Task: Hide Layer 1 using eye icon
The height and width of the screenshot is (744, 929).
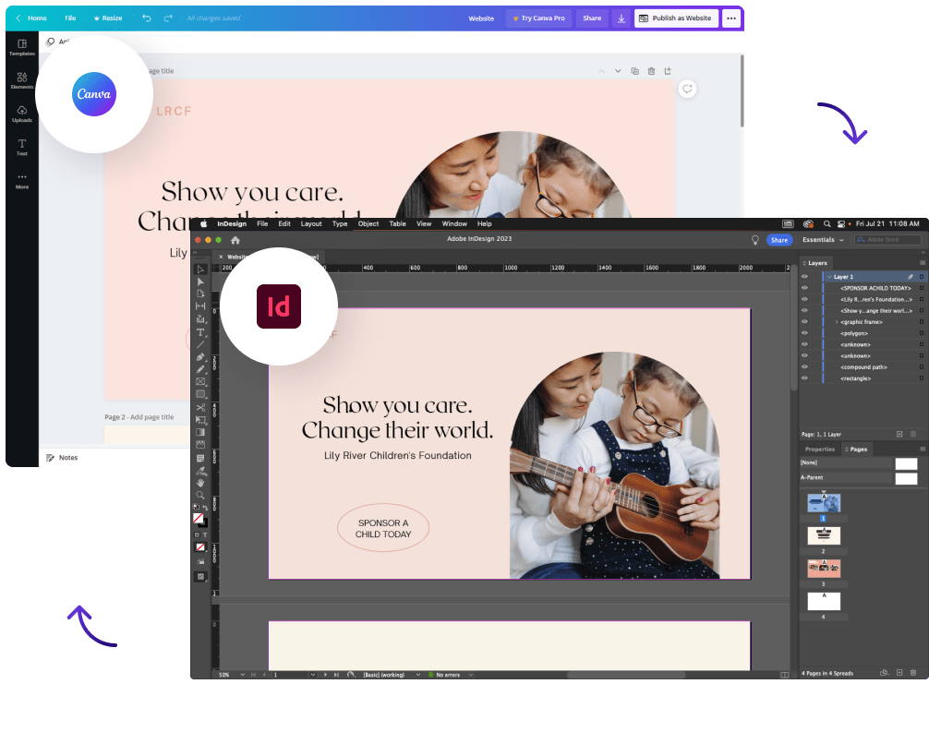Action: (804, 277)
